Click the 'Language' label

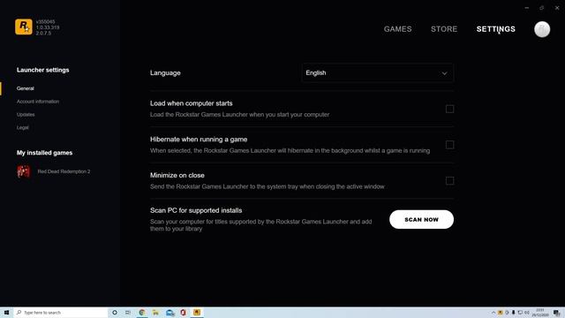coord(165,72)
